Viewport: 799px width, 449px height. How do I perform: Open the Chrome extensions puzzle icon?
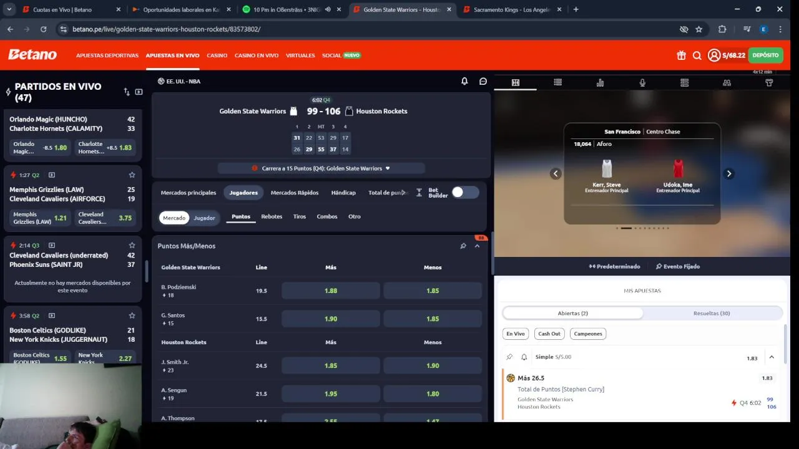point(722,29)
